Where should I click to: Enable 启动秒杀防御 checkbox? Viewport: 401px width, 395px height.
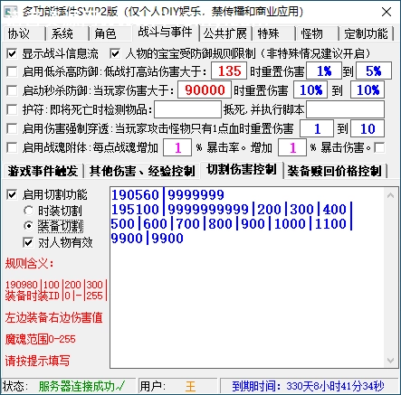point(12,90)
